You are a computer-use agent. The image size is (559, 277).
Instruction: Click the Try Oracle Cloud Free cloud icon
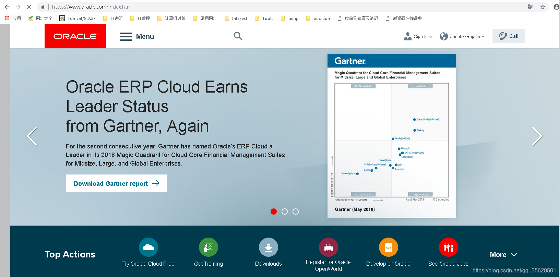point(148,247)
